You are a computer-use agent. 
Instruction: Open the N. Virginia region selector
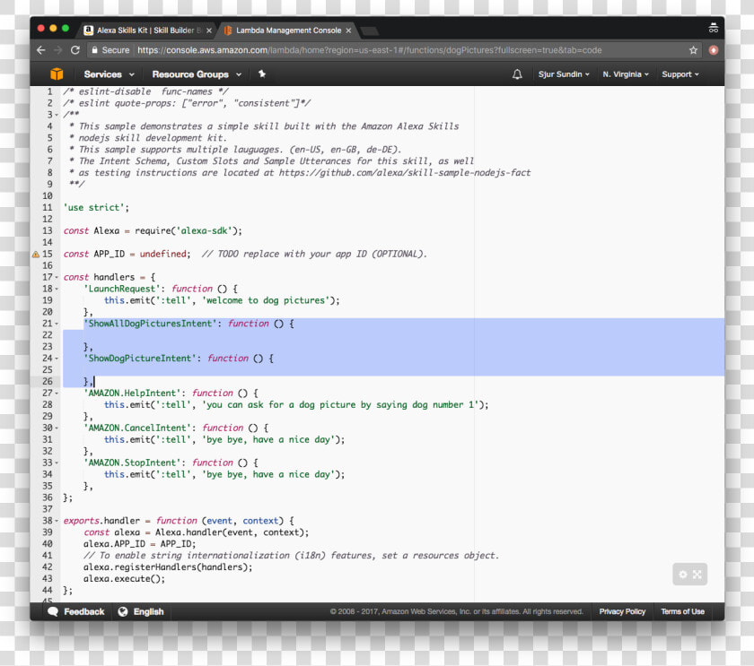tap(626, 74)
